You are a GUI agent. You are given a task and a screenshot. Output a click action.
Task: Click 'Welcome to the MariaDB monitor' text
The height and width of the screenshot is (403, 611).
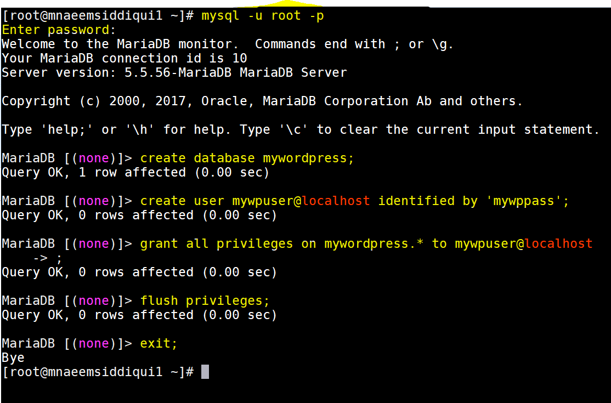click(120, 44)
